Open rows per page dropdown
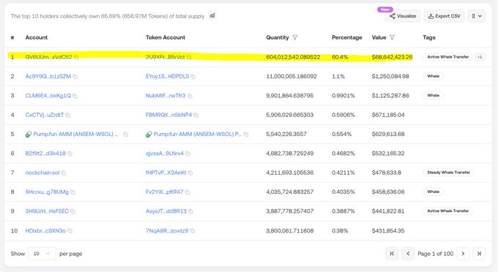This screenshot has width=498, height=272. click(42, 254)
